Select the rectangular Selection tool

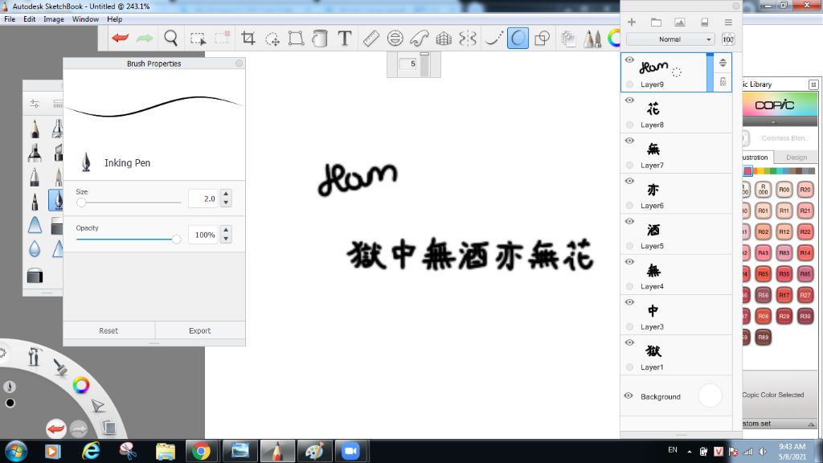pyautogui.click(x=198, y=39)
